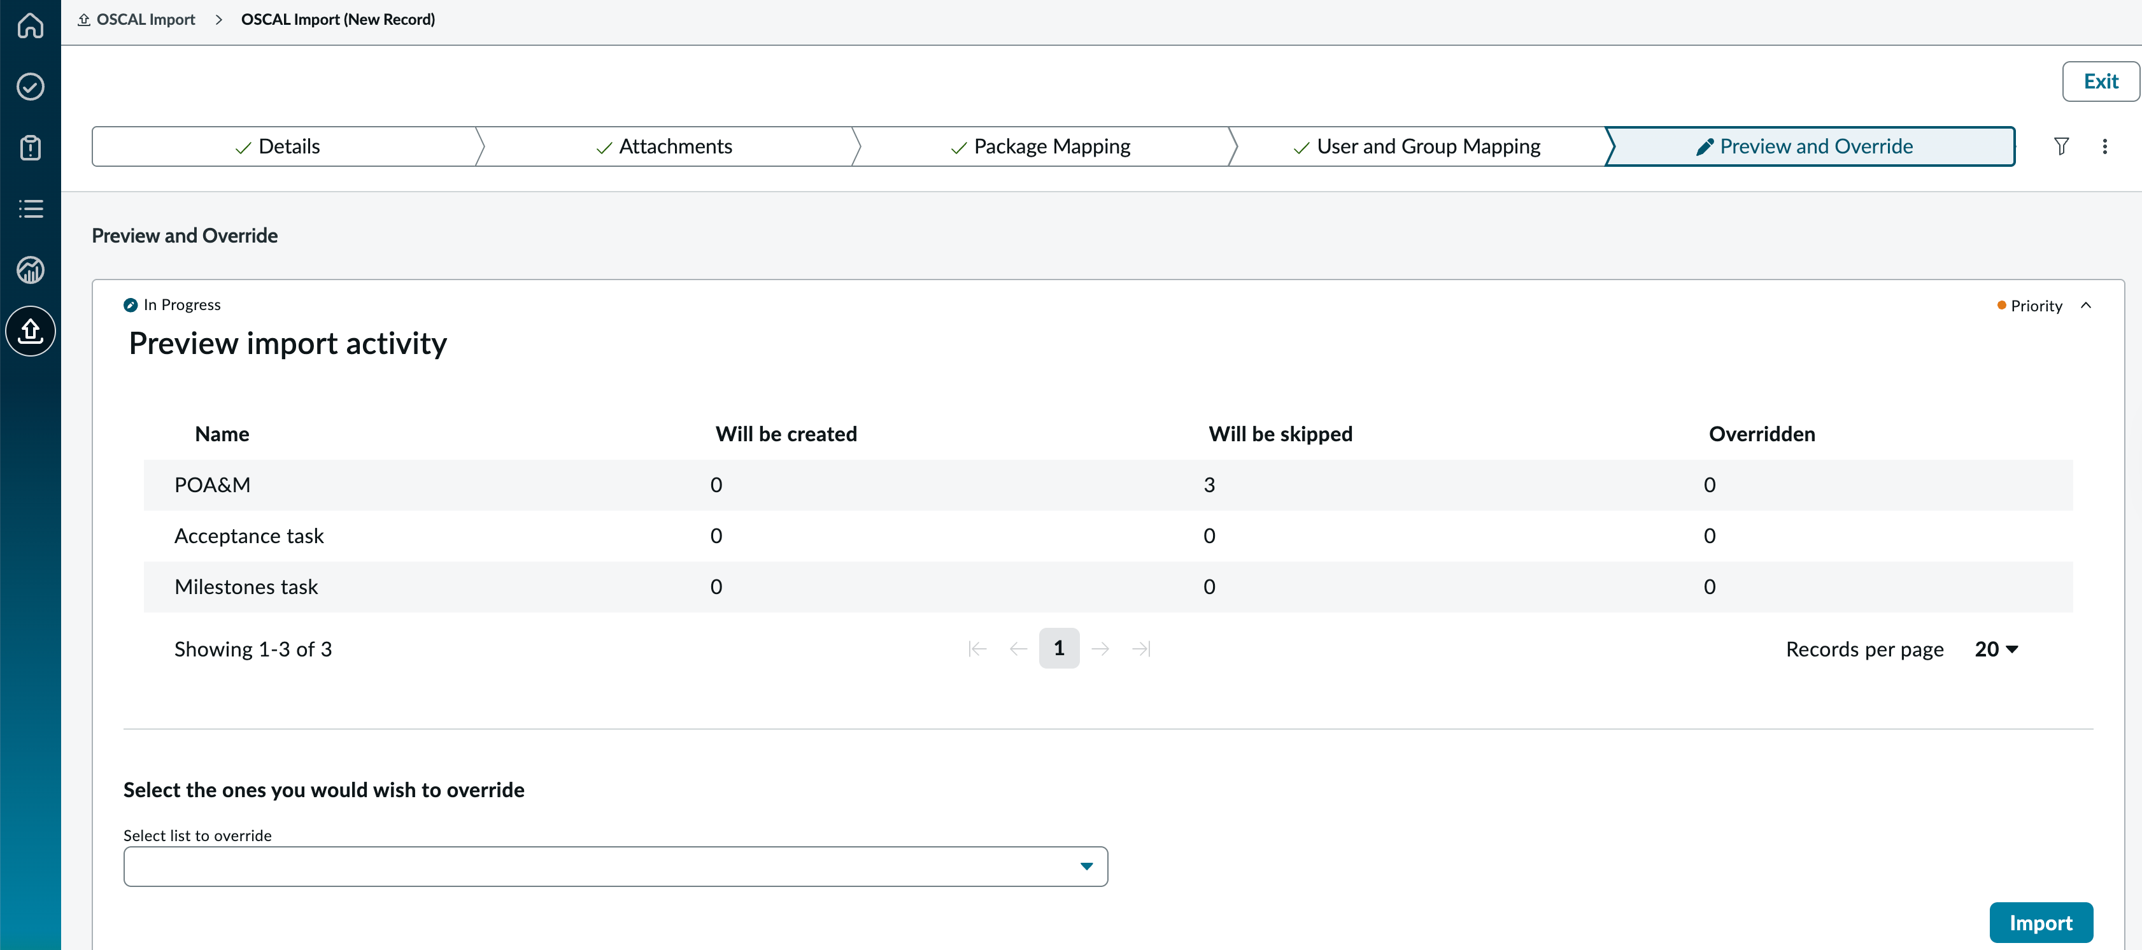Viewport: 2142px width, 950px height.
Task: Select the POA&M row name
Action: (212, 485)
